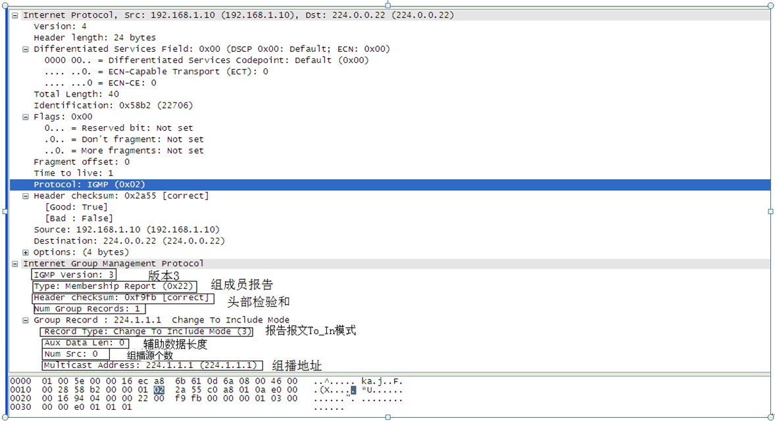
Task: Collapse the Group Record 224.1.1.1 node
Action: pos(24,319)
